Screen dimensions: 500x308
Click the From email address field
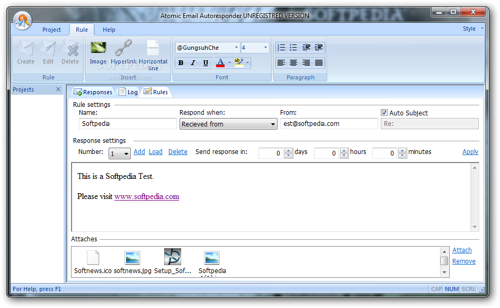pyautogui.click(x=329, y=124)
